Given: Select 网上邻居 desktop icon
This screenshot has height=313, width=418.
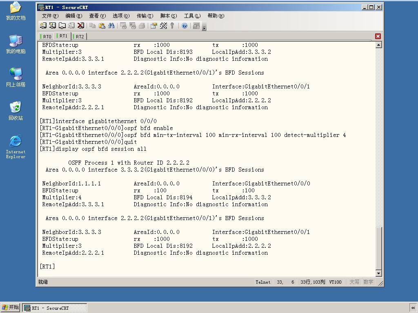Looking at the screenshot, I should pos(16,77).
